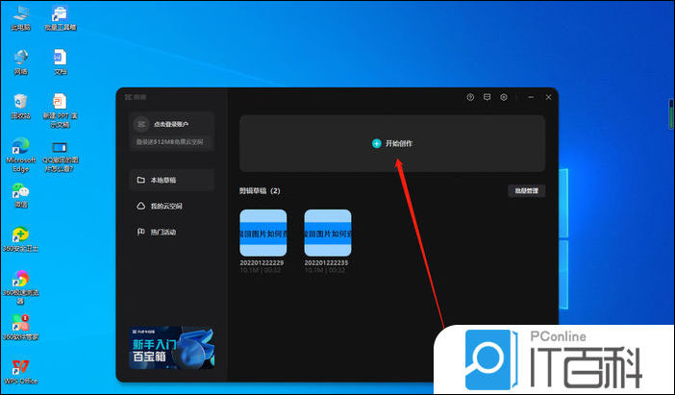Open the 微星工具箱 desktop shortcut

(x=61, y=18)
